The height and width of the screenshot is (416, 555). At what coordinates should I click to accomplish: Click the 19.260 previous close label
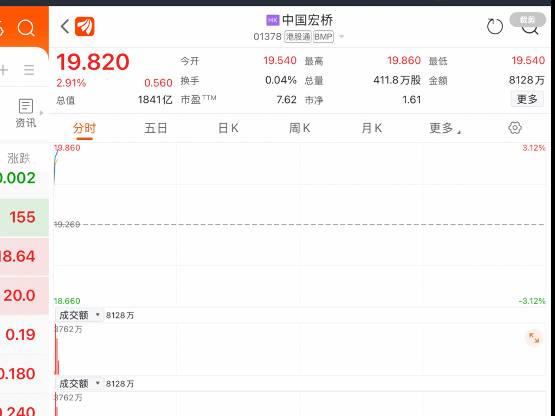pos(67,224)
